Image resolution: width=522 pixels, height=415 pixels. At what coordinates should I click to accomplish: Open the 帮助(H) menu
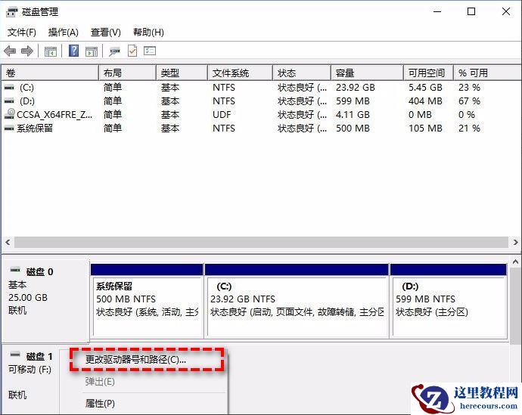point(148,33)
